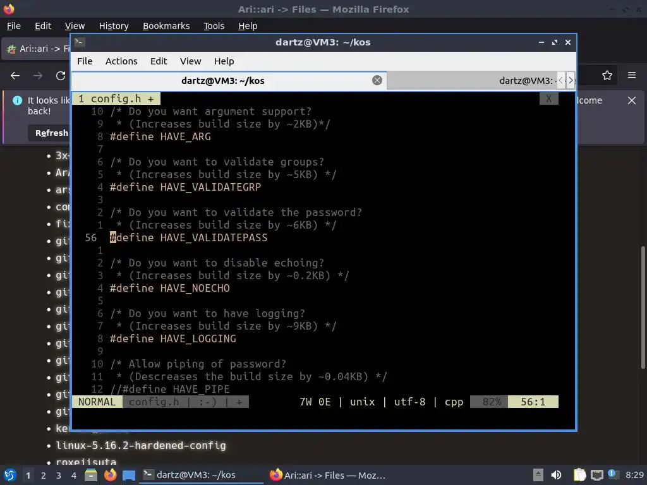Open the Firefox Tools menu
The height and width of the screenshot is (485, 647).
point(214,26)
